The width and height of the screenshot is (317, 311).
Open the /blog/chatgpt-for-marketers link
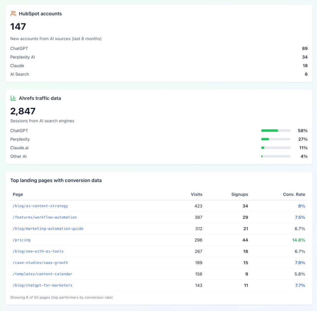(43, 285)
